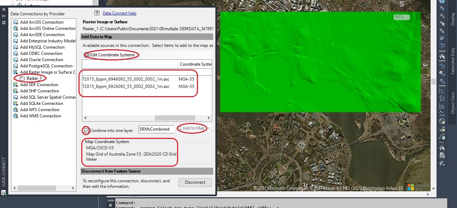Switch to the Extended Data tab
Screen dimensions: 457x208
click(453, 63)
